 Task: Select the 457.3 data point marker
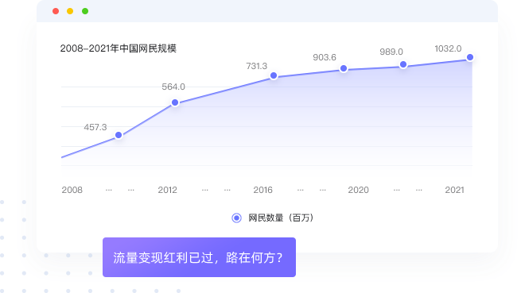click(x=119, y=135)
